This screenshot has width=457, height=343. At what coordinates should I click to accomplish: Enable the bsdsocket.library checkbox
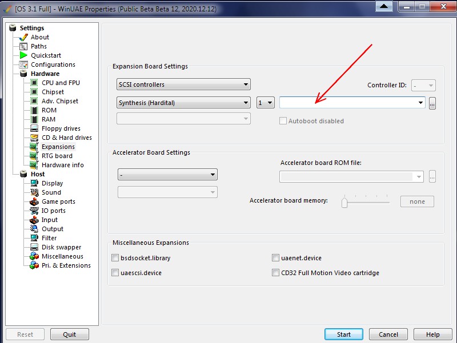(x=116, y=258)
